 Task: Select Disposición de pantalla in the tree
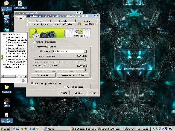17,40
